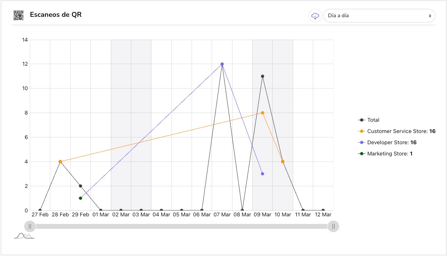Click the dropdown arrows on period selector
Viewport: 447px width, 256px height.
[x=430, y=16]
